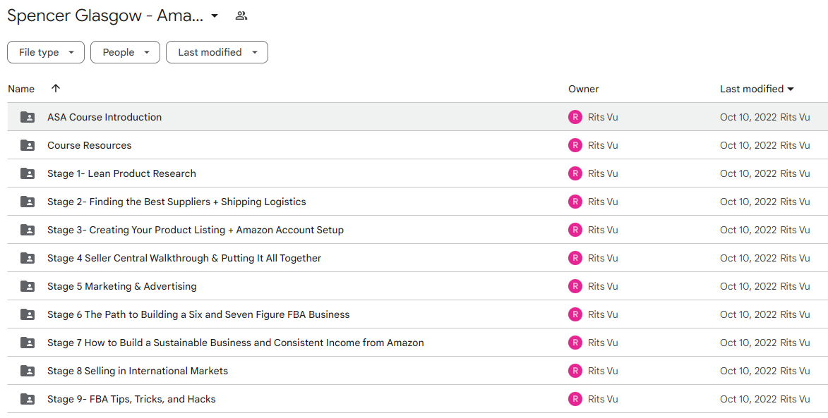Viewport: 828px width, 418px height.
Task: Click the Course Resources shared folder icon
Action: [28, 145]
